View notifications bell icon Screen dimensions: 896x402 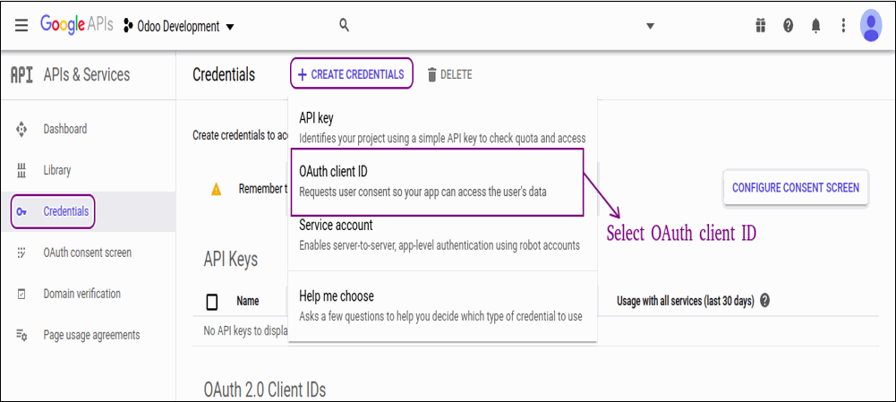[x=816, y=26]
